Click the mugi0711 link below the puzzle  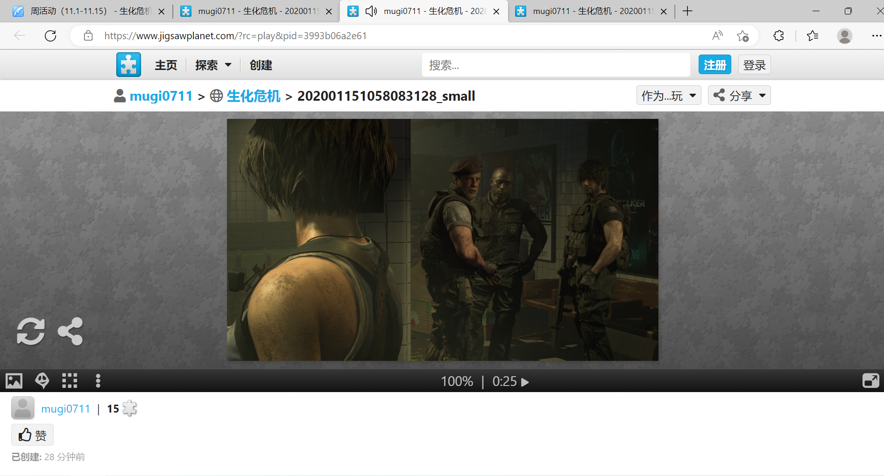tap(65, 409)
